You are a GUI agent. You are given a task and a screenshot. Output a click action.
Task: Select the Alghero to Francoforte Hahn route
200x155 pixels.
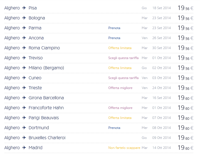tap(46, 108)
